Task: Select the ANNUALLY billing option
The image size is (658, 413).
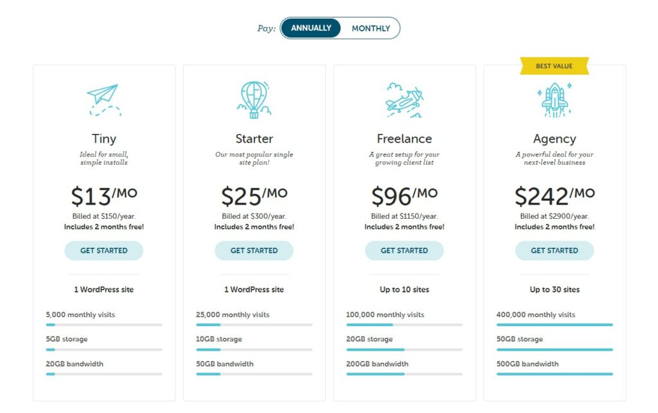Action: 310,28
